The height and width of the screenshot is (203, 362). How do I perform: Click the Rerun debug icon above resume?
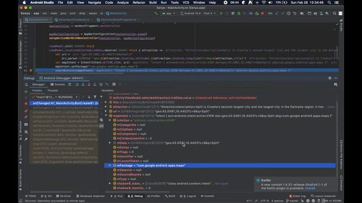26,85
